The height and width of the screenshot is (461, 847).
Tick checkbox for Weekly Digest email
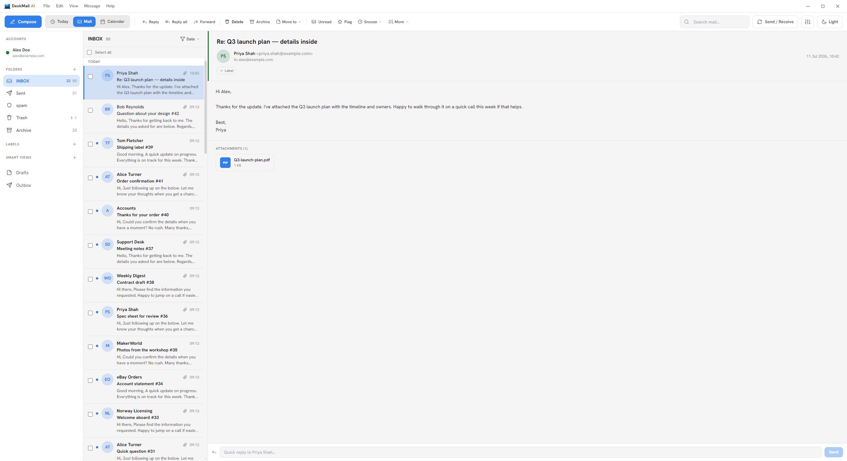[90, 279]
